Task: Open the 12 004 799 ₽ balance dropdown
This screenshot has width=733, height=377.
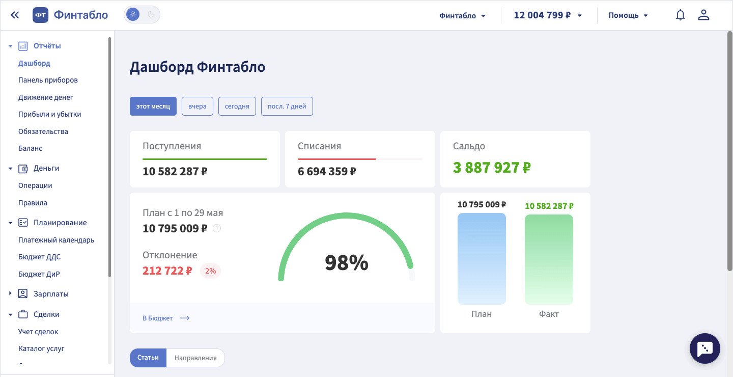Action: pyautogui.click(x=548, y=15)
